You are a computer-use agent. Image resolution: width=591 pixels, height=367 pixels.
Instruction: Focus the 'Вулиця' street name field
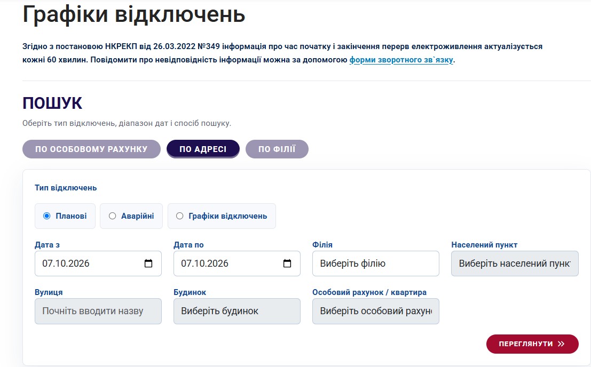(98, 312)
